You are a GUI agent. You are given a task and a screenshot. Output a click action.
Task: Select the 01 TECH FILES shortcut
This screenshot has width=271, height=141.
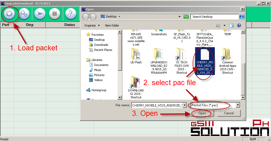point(182,61)
